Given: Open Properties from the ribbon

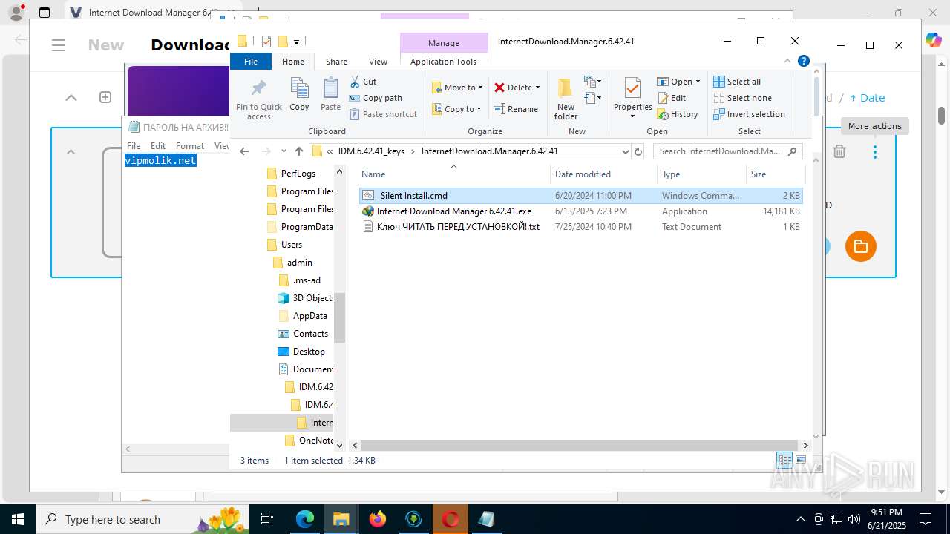Looking at the screenshot, I should coord(632,99).
